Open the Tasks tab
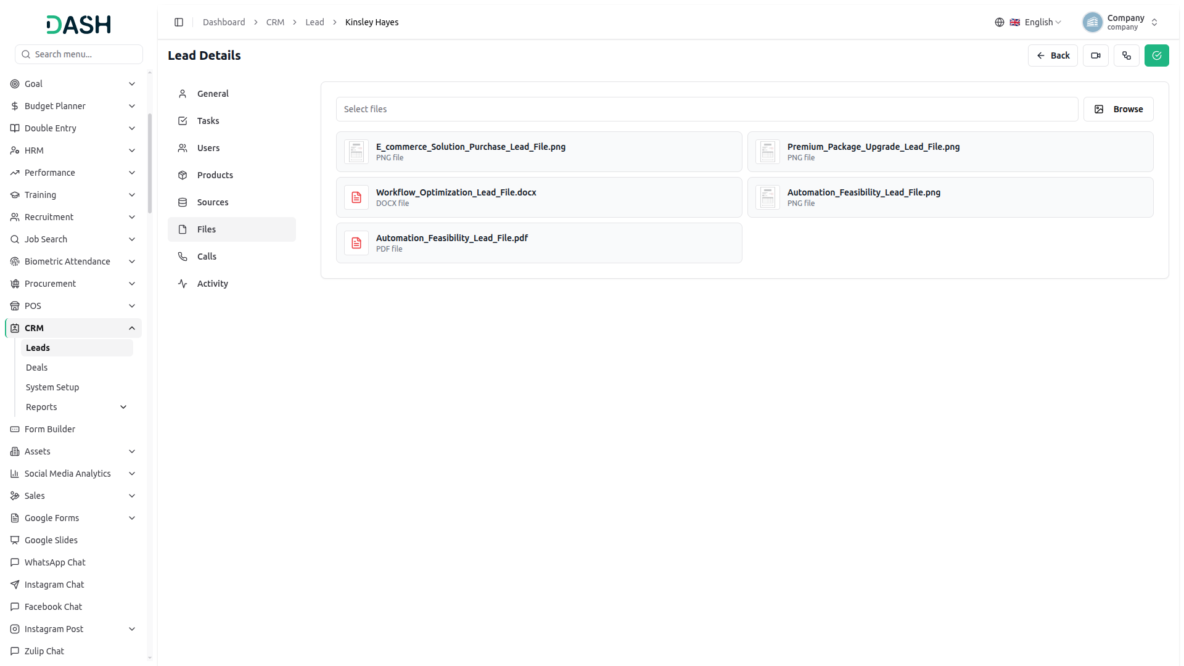The height and width of the screenshot is (666, 1184). click(x=232, y=121)
